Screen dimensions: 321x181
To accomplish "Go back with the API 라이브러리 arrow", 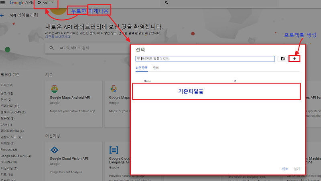I will (x=2, y=15).
